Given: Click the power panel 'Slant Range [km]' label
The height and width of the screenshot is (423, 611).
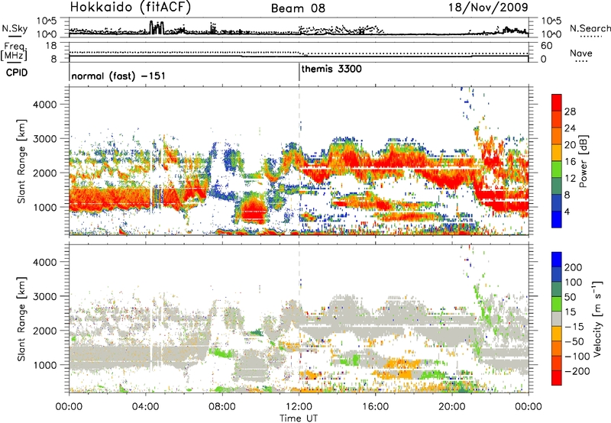Looking at the screenshot, I should click(21, 161).
